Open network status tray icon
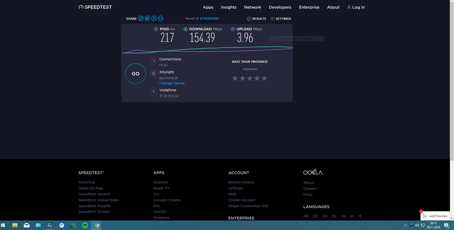The width and height of the screenshot is (454, 230). [x=423, y=225]
